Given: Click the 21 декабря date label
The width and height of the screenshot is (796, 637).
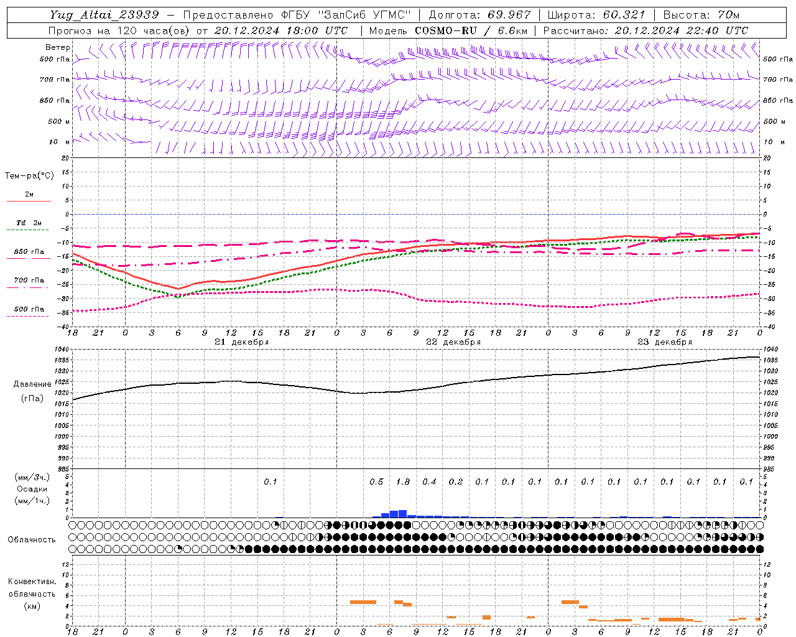Looking at the screenshot, I should click(x=242, y=342).
